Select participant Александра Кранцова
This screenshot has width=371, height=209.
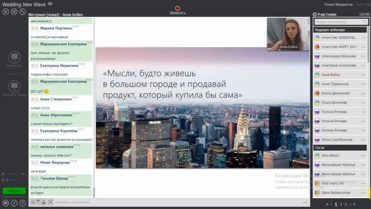[x=340, y=56]
